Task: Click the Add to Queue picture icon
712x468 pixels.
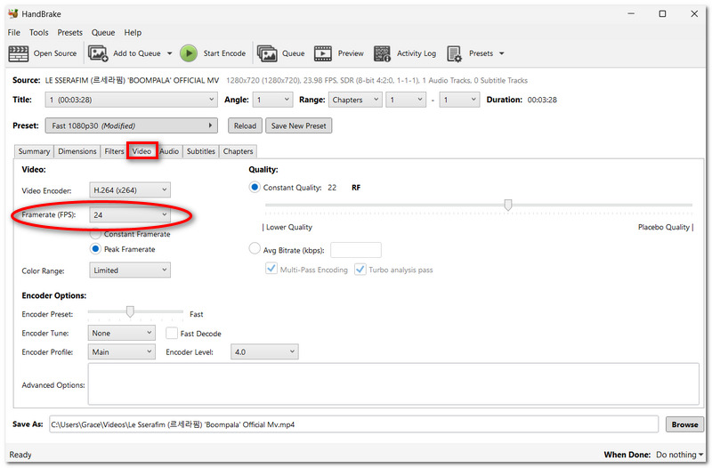Action: coord(98,53)
